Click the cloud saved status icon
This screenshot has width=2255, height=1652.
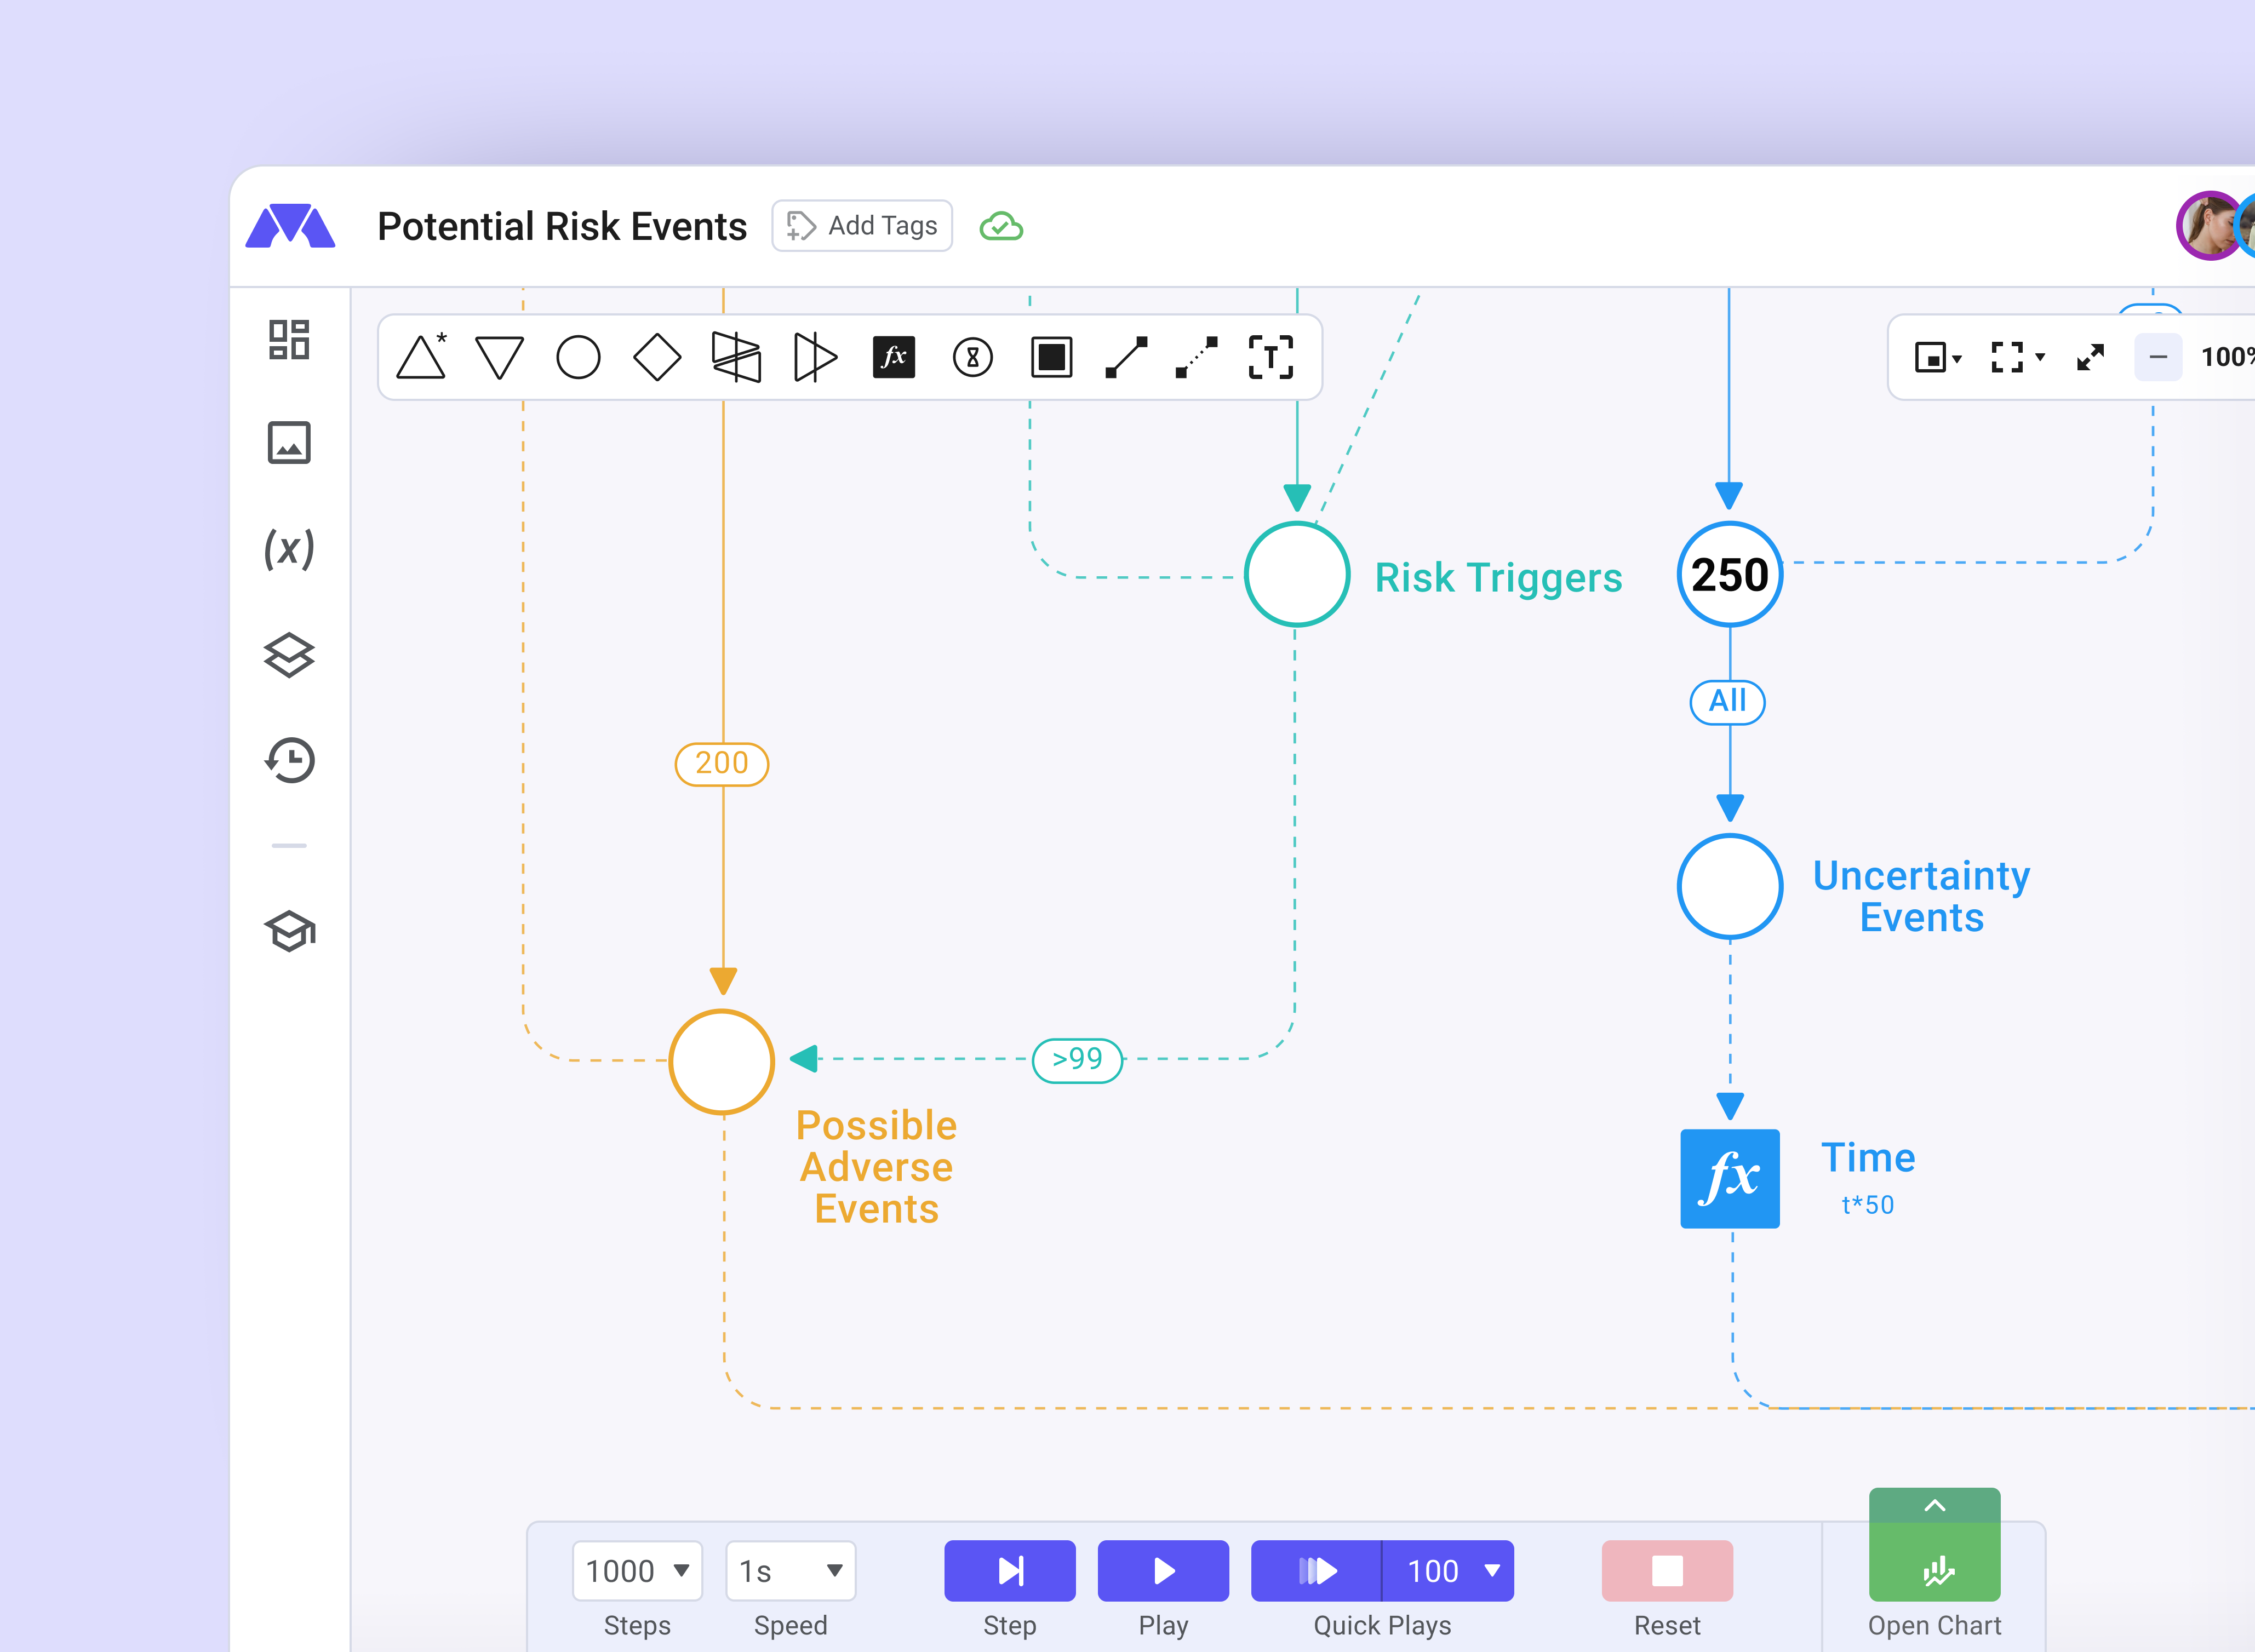coord(1001,226)
